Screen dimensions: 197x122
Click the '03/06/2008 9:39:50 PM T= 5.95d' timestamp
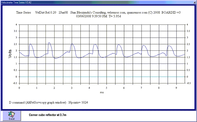98,16
